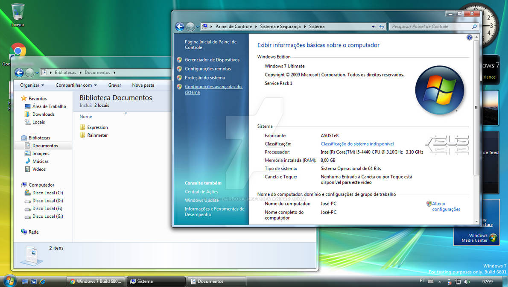508x287 pixels.
Task: Select Disco Local (G:)
Action: [48, 217]
